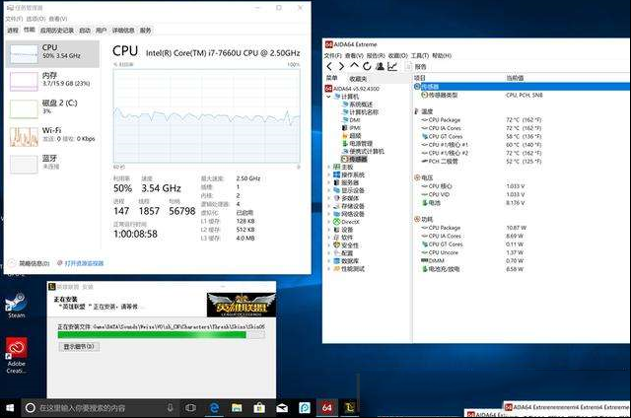Select the League of Legends installer taskbar icon
Image resolution: width=631 pixels, height=418 pixels.
(349, 408)
